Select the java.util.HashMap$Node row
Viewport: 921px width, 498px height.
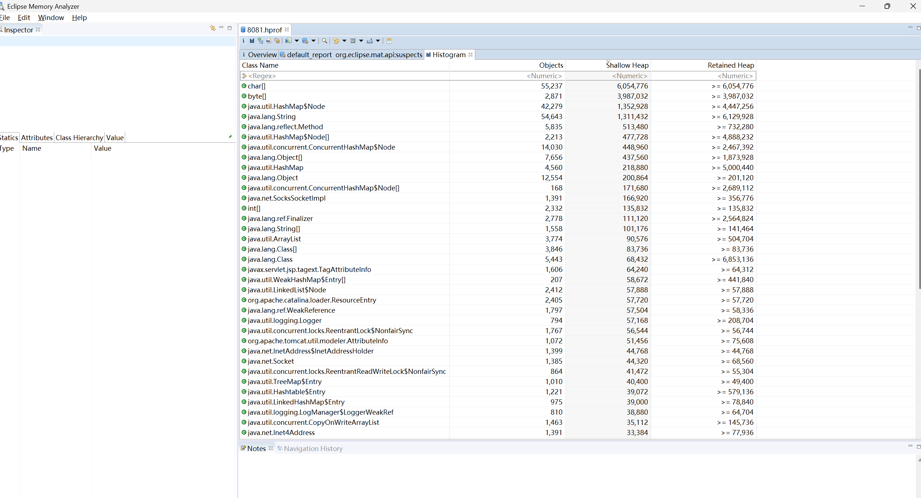(498, 106)
